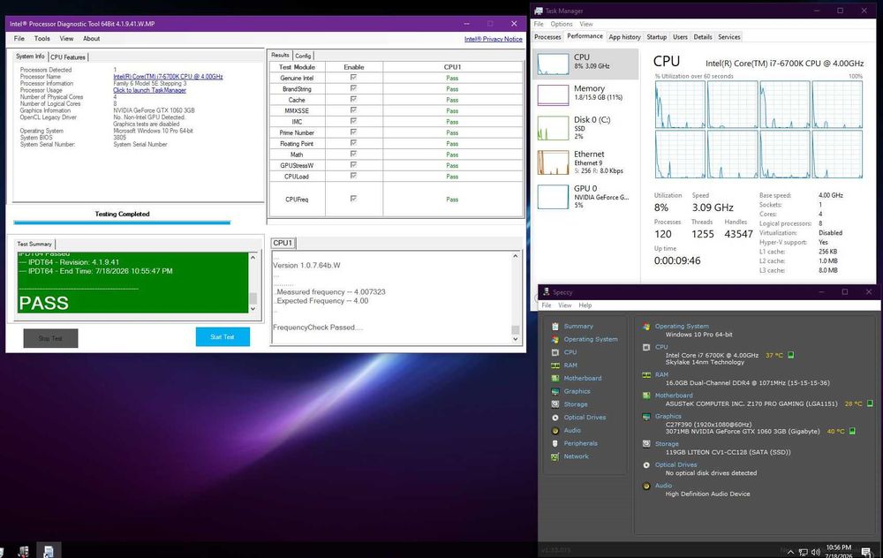Screen dimensions: 883x558
Task: Open the Tools menu in Intel diagnostic tool
Action: [x=42, y=38]
